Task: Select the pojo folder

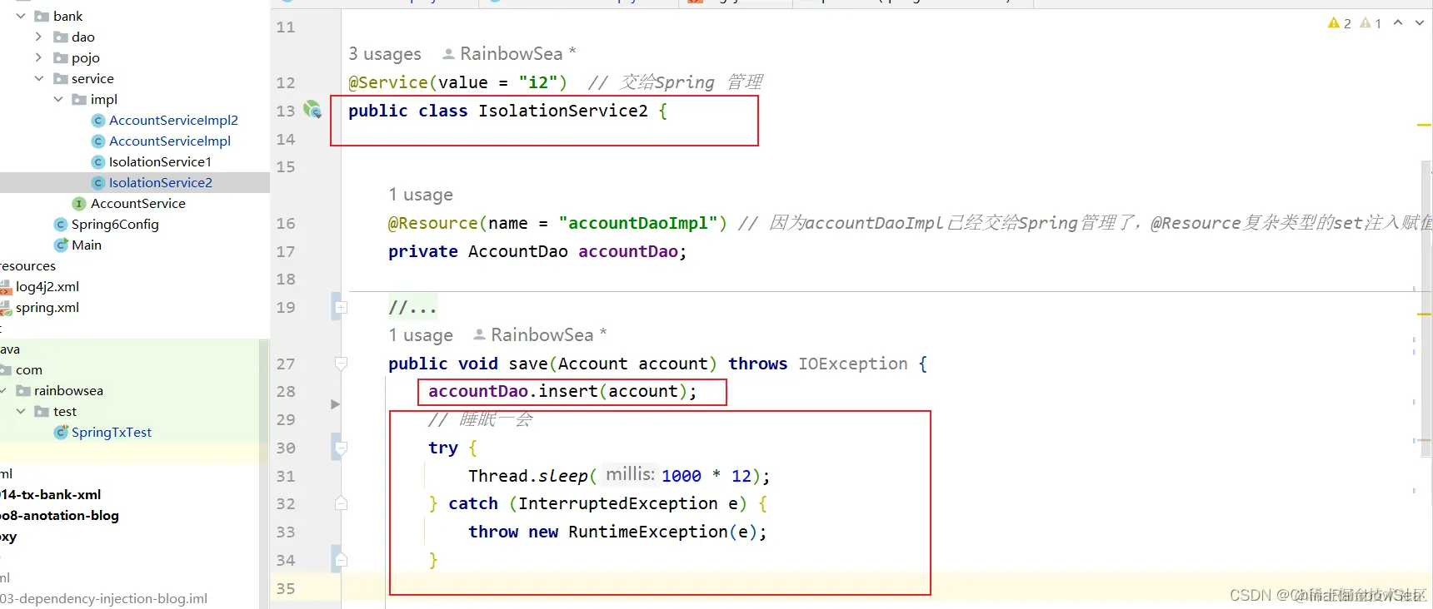Action: (x=86, y=57)
